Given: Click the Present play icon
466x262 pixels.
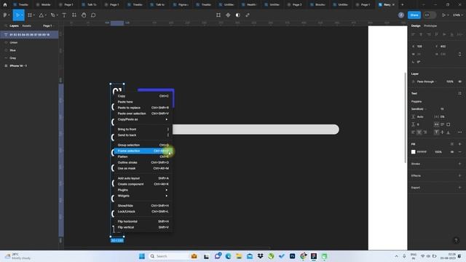Looking at the screenshot, I should pos(443,15).
